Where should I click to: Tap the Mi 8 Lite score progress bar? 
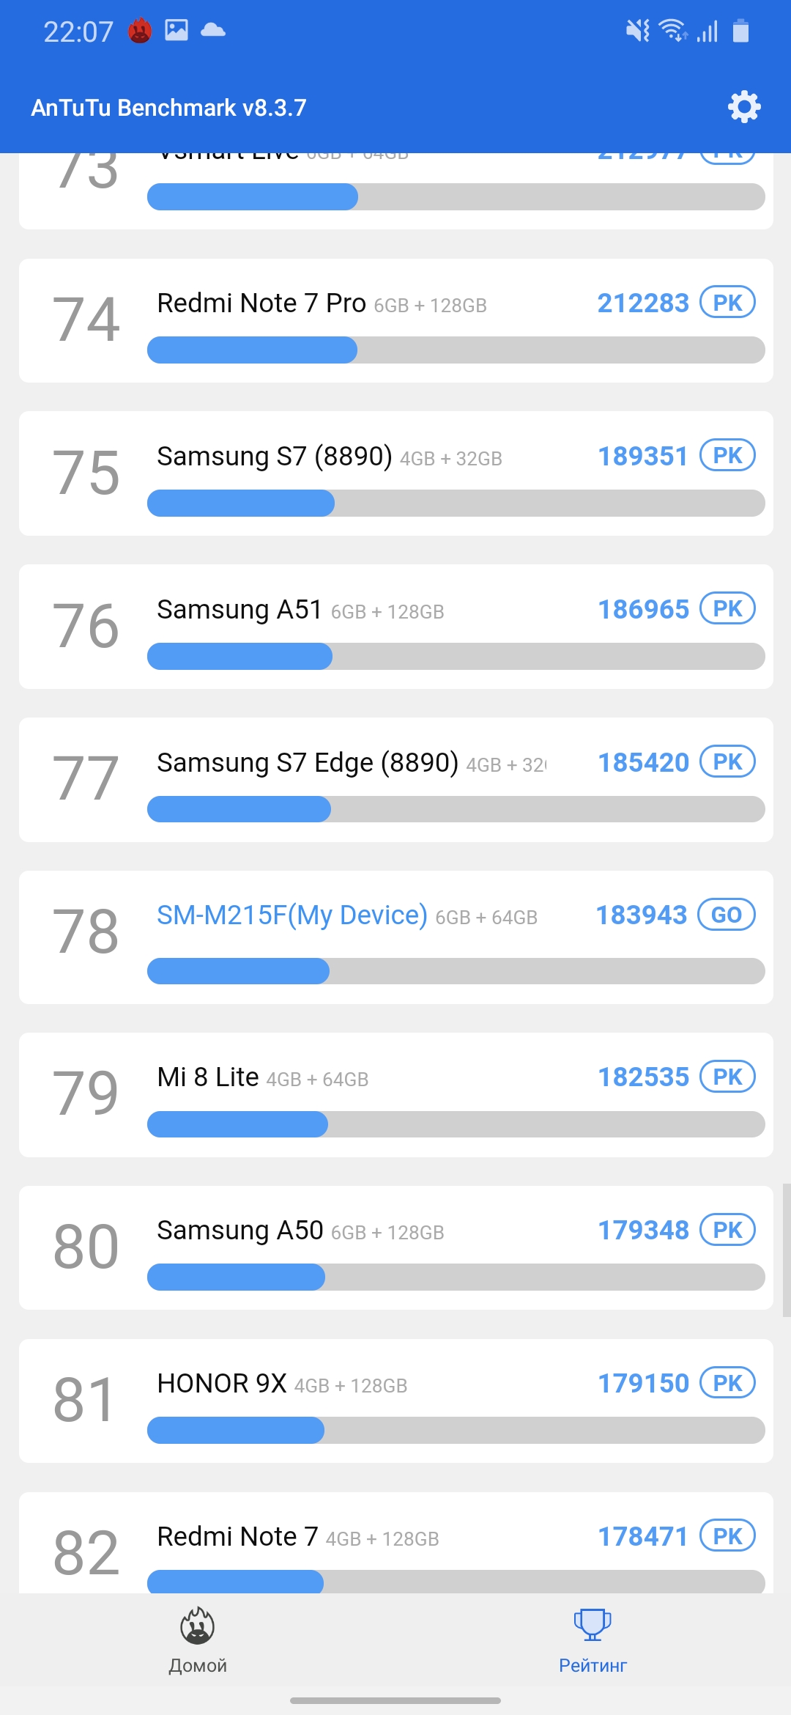pyautogui.click(x=456, y=1124)
